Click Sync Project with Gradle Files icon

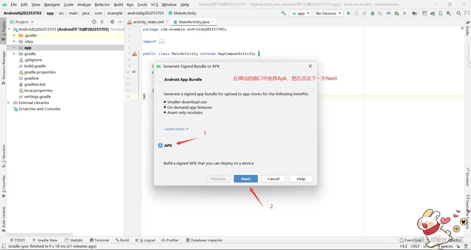click(433, 13)
